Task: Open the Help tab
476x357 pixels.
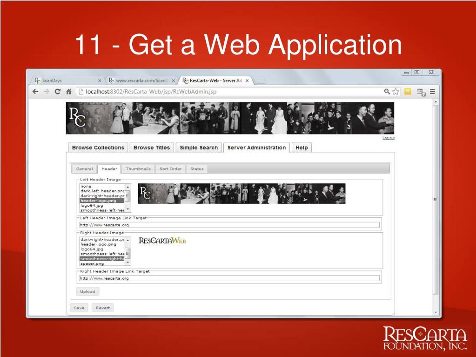Action: click(x=302, y=148)
